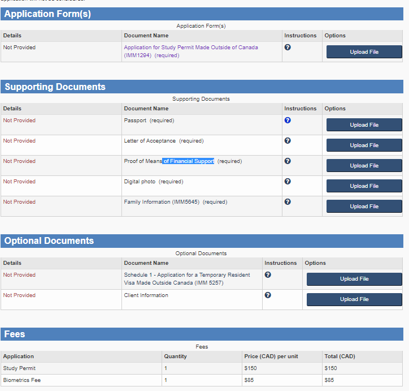The height and width of the screenshot is (391, 409).
Task: Upload file for Client Information
Action: click(x=354, y=299)
